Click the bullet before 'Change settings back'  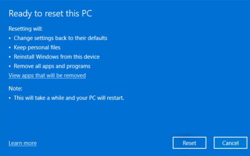tap(10, 38)
